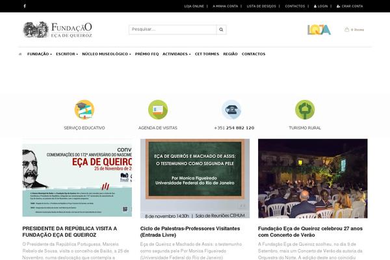Viewport: 390px width, 260px height.
Task: Open the Prémio FEQ menu item
Action: coord(147,54)
